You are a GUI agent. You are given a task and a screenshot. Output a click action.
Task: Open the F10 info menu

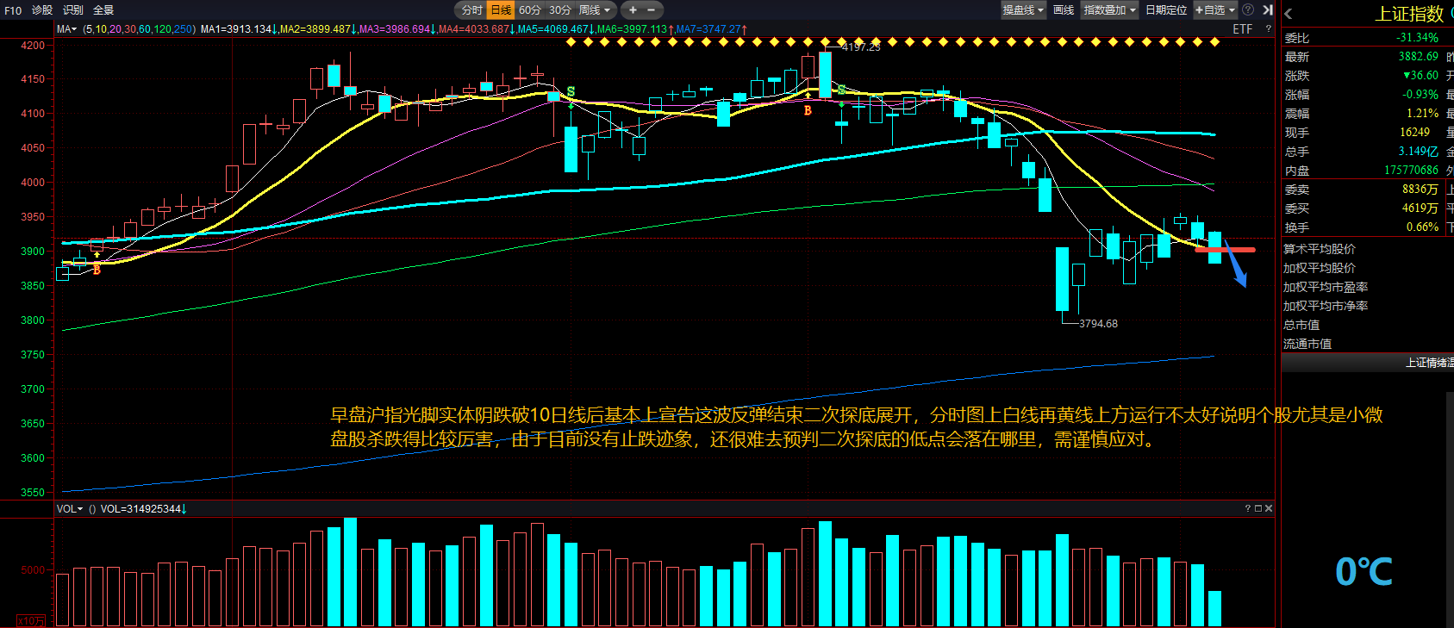[13, 10]
